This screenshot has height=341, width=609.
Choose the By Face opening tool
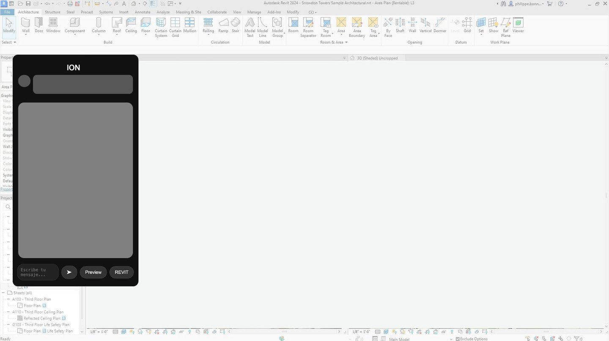pos(388,27)
